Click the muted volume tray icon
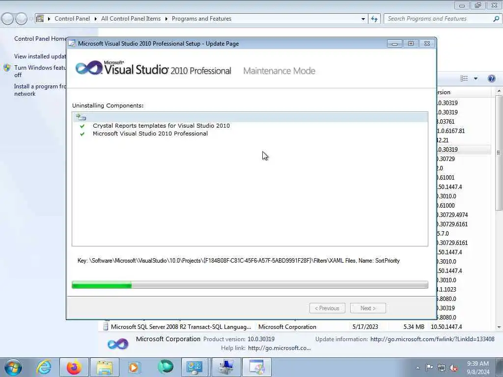 point(453,368)
